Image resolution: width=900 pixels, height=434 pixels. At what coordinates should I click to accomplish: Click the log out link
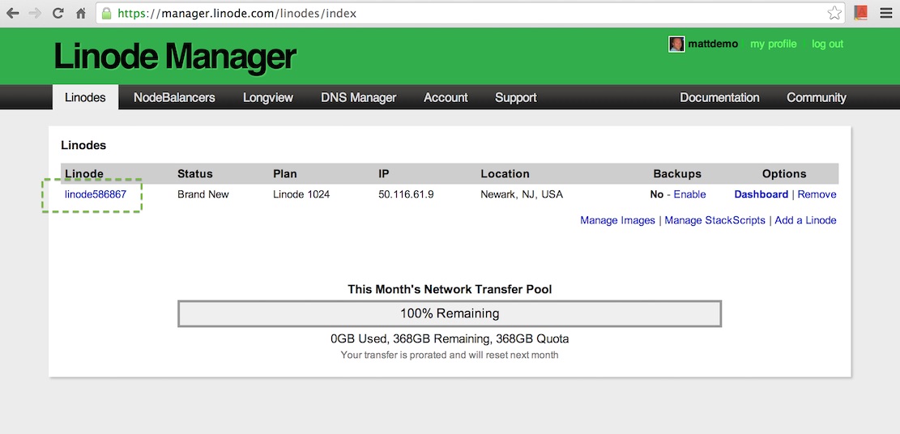tap(828, 45)
